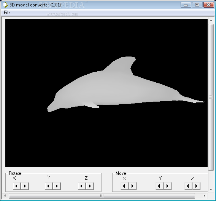This screenshot has width=216, height=201.
Task: Rotate model left on Y axis
Action: [x=49, y=186]
